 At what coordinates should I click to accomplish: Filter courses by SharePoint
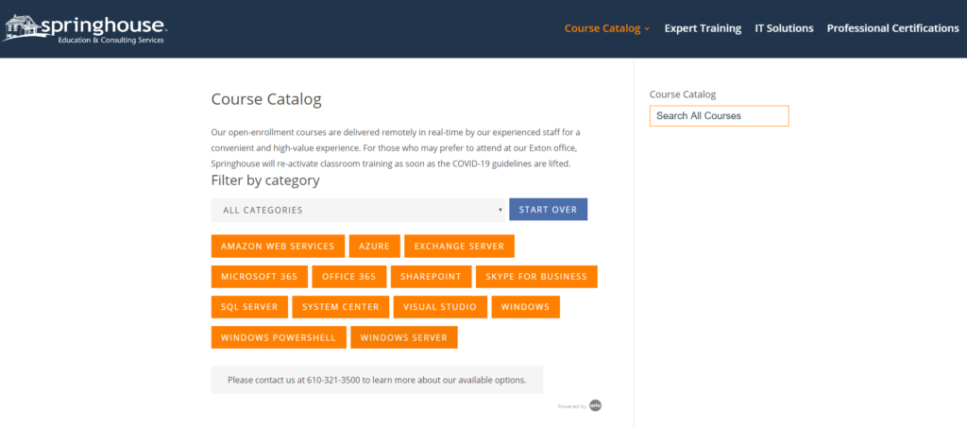(431, 276)
